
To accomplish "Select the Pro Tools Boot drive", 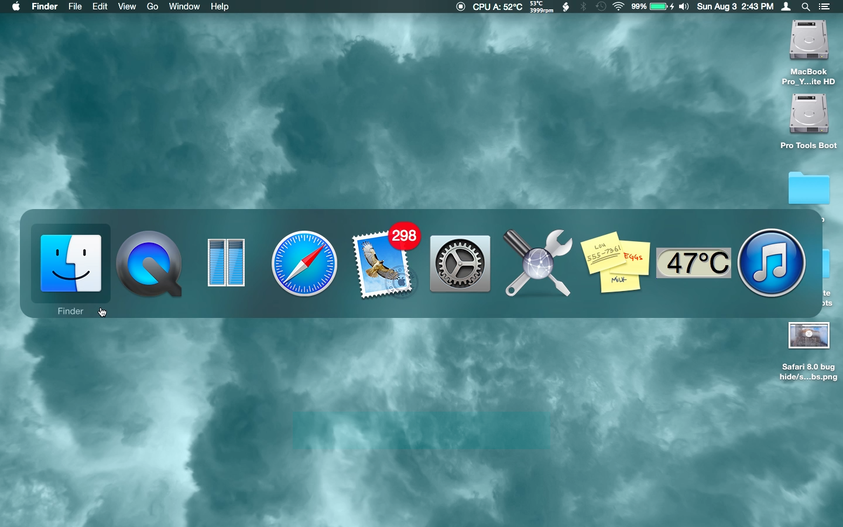I will 809,114.
